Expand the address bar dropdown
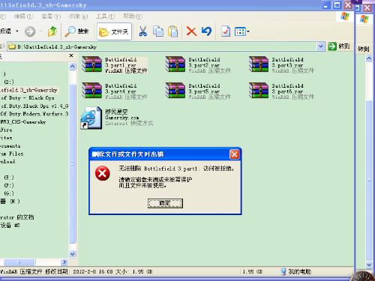375x281 pixels. pos(321,46)
